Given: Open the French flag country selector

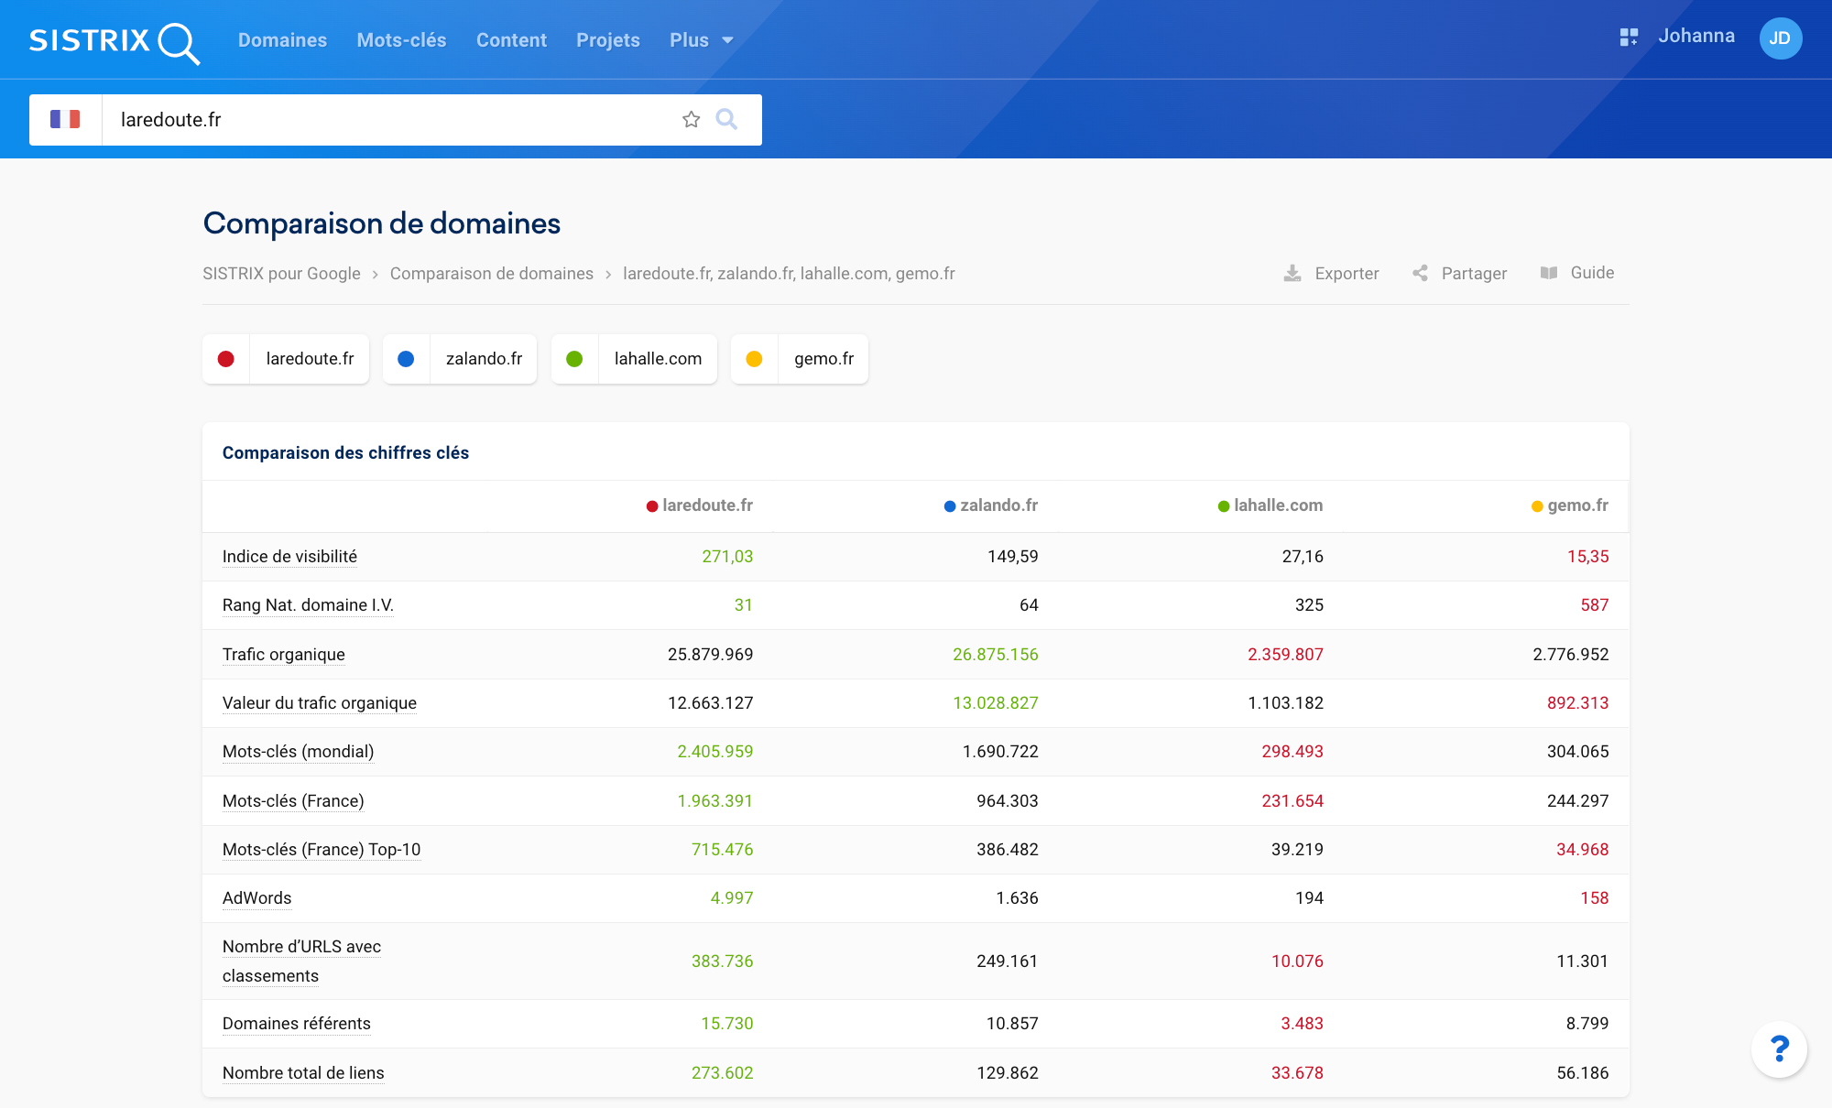Looking at the screenshot, I should tap(65, 120).
